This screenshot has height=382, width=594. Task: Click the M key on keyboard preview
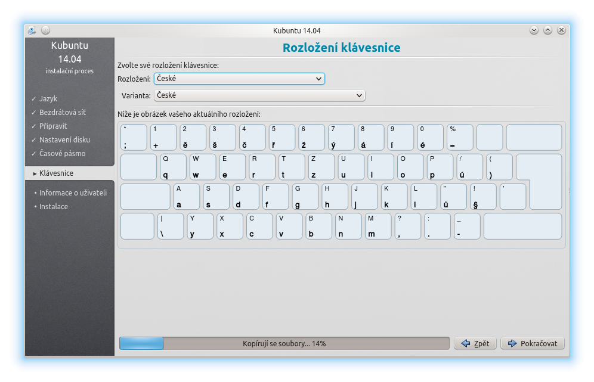pos(378,226)
